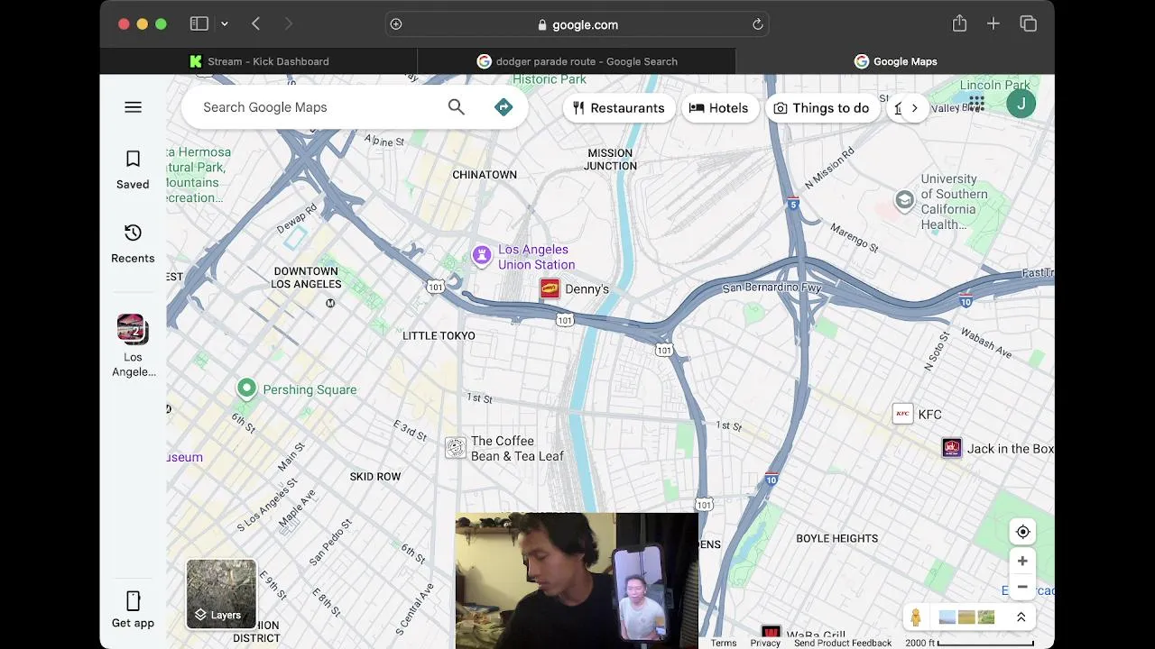Click the Chinatown map label
The image size is (1155, 649).
[485, 175]
